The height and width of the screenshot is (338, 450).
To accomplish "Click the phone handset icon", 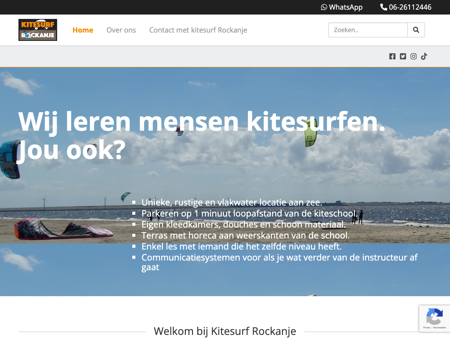I will tap(384, 7).
